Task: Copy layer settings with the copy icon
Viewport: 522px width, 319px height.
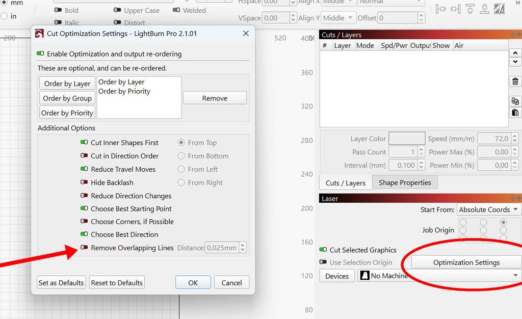Action: pyautogui.click(x=515, y=101)
